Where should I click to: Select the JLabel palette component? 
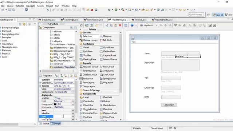click(84, 97)
